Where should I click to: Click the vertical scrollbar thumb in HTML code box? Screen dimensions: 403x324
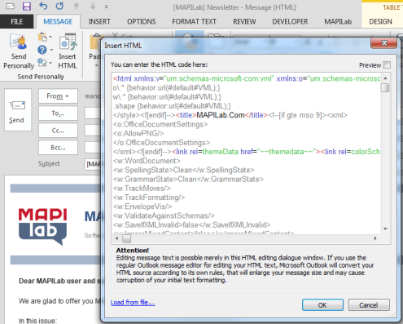(385, 88)
